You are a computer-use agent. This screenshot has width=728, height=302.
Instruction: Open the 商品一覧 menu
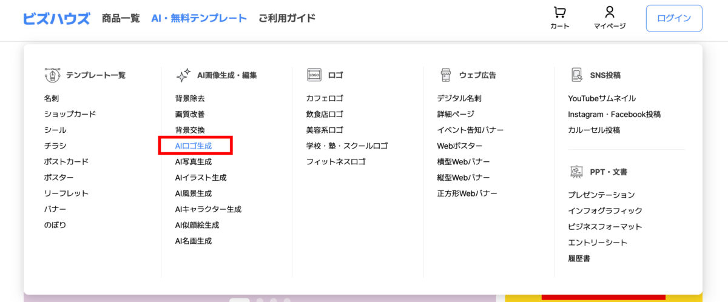tap(121, 18)
